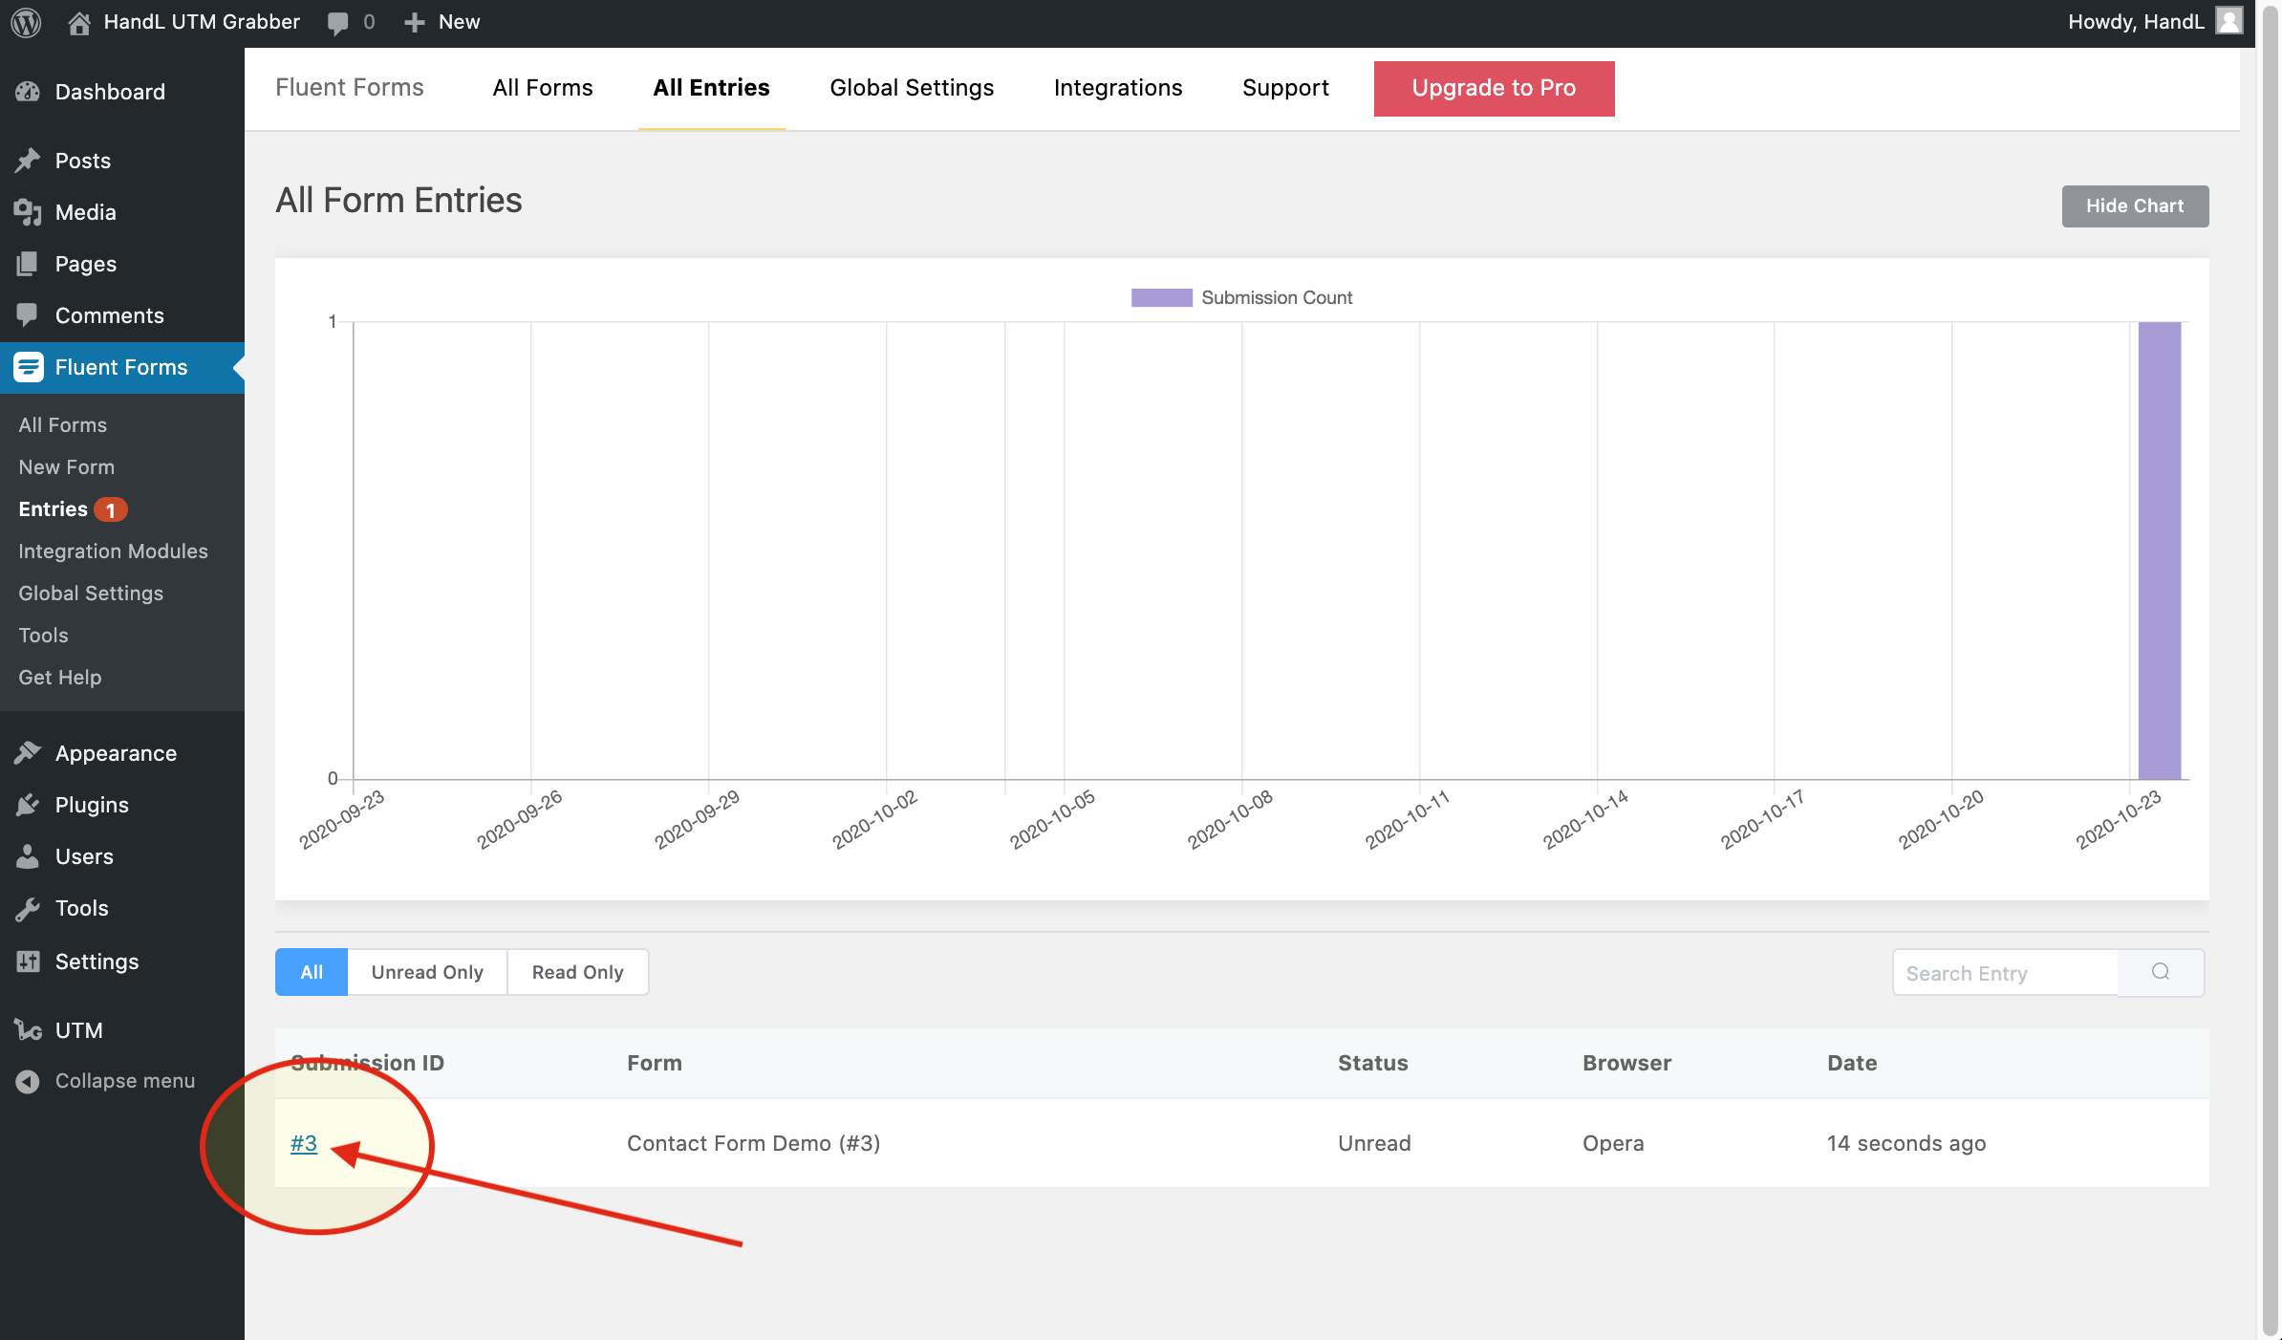This screenshot has width=2282, height=1340.
Task: Select the Unread Only filter
Action: (x=427, y=972)
